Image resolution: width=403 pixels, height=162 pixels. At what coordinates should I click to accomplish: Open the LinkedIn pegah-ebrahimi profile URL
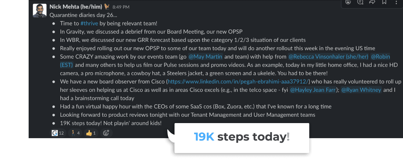[x=238, y=81]
